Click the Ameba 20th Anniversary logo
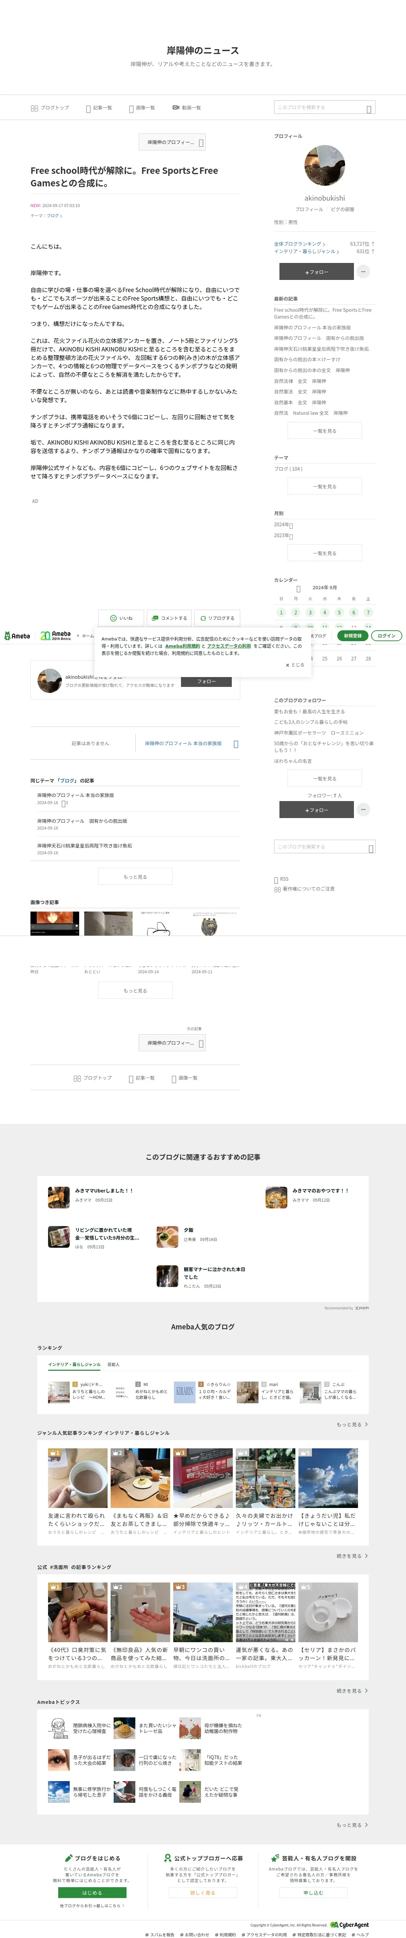406x1938 pixels. [x=55, y=636]
